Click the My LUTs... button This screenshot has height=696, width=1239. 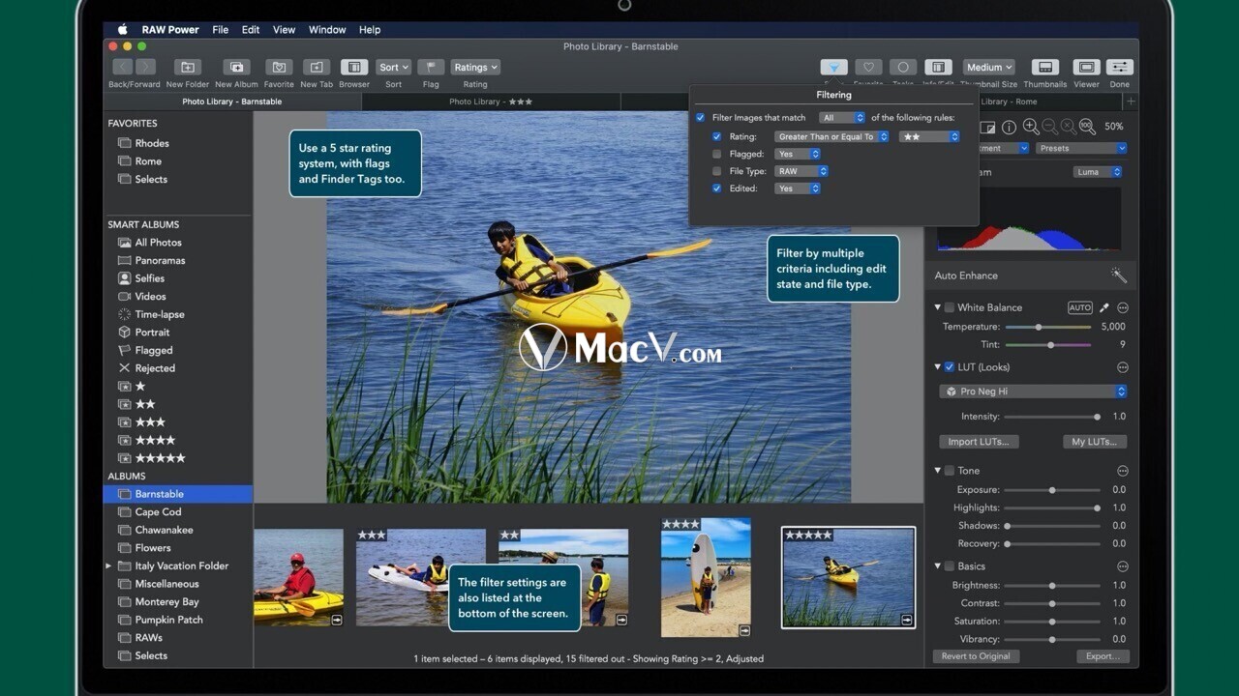pos(1095,442)
